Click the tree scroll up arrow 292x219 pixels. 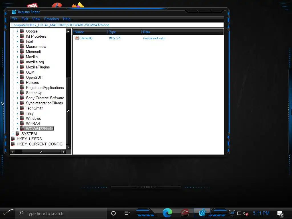68,31
